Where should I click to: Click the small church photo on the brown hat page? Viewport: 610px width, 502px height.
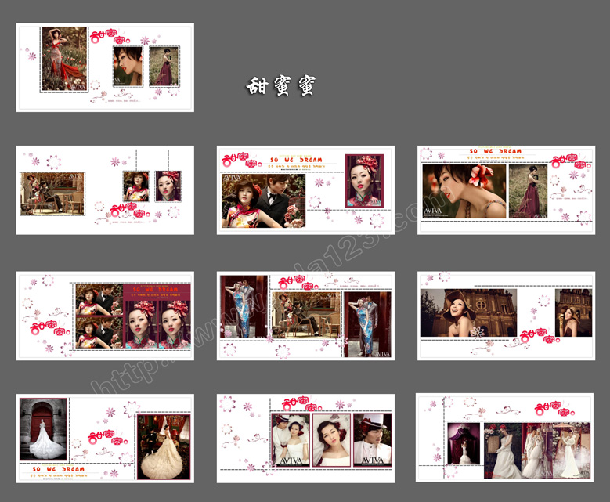click(x=573, y=313)
